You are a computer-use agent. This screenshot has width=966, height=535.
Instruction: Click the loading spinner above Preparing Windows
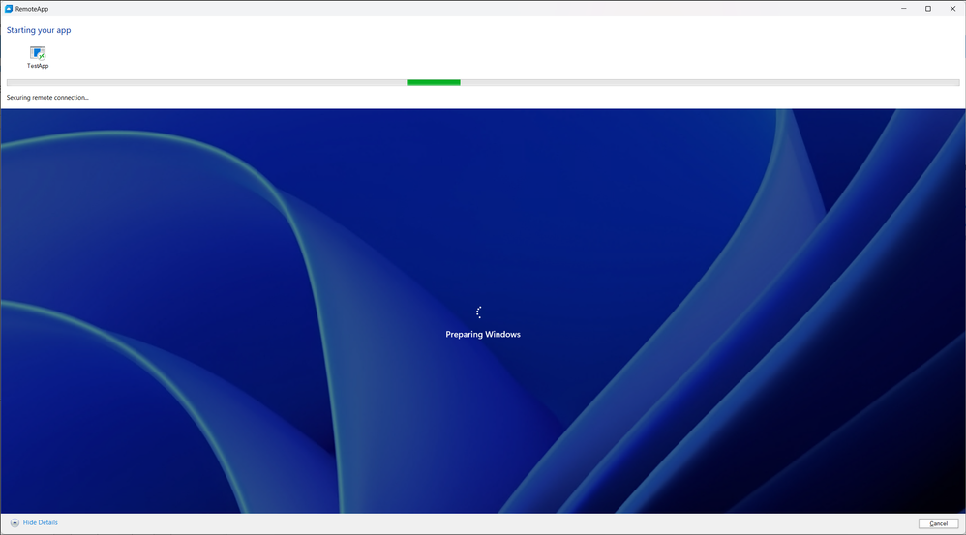(x=479, y=312)
